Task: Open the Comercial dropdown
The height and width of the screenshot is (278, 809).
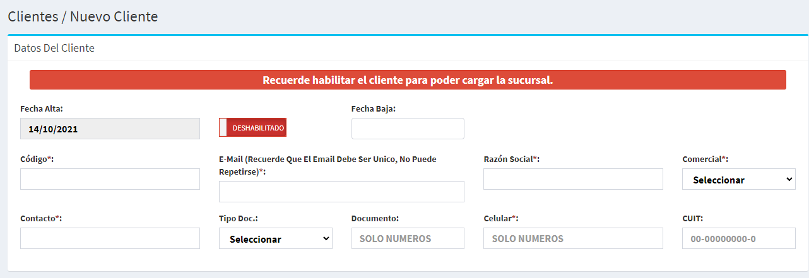Action: 738,180
